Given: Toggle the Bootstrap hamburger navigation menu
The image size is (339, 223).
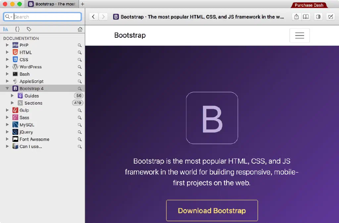Looking at the screenshot, I should click(299, 36).
